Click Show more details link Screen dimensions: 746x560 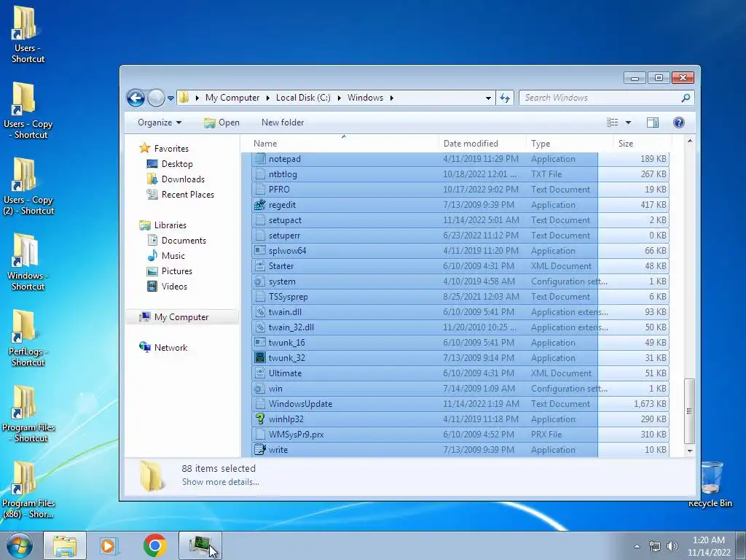(220, 482)
